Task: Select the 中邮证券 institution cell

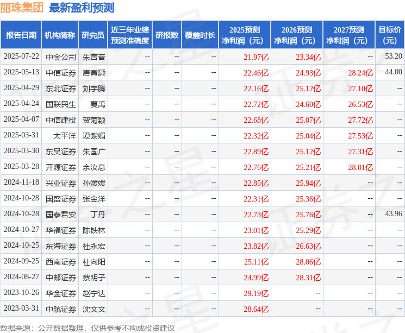Action: tap(61, 278)
